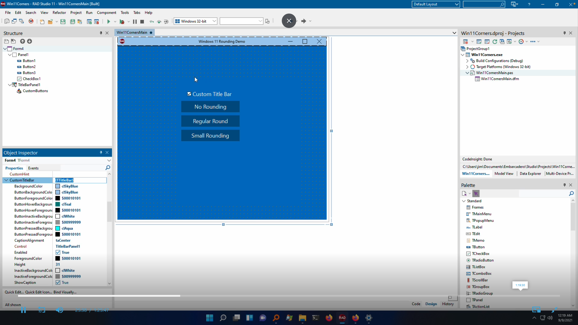The width and height of the screenshot is (578, 325).
Task: Click the green Run without debugging arrow
Action: [109, 21]
